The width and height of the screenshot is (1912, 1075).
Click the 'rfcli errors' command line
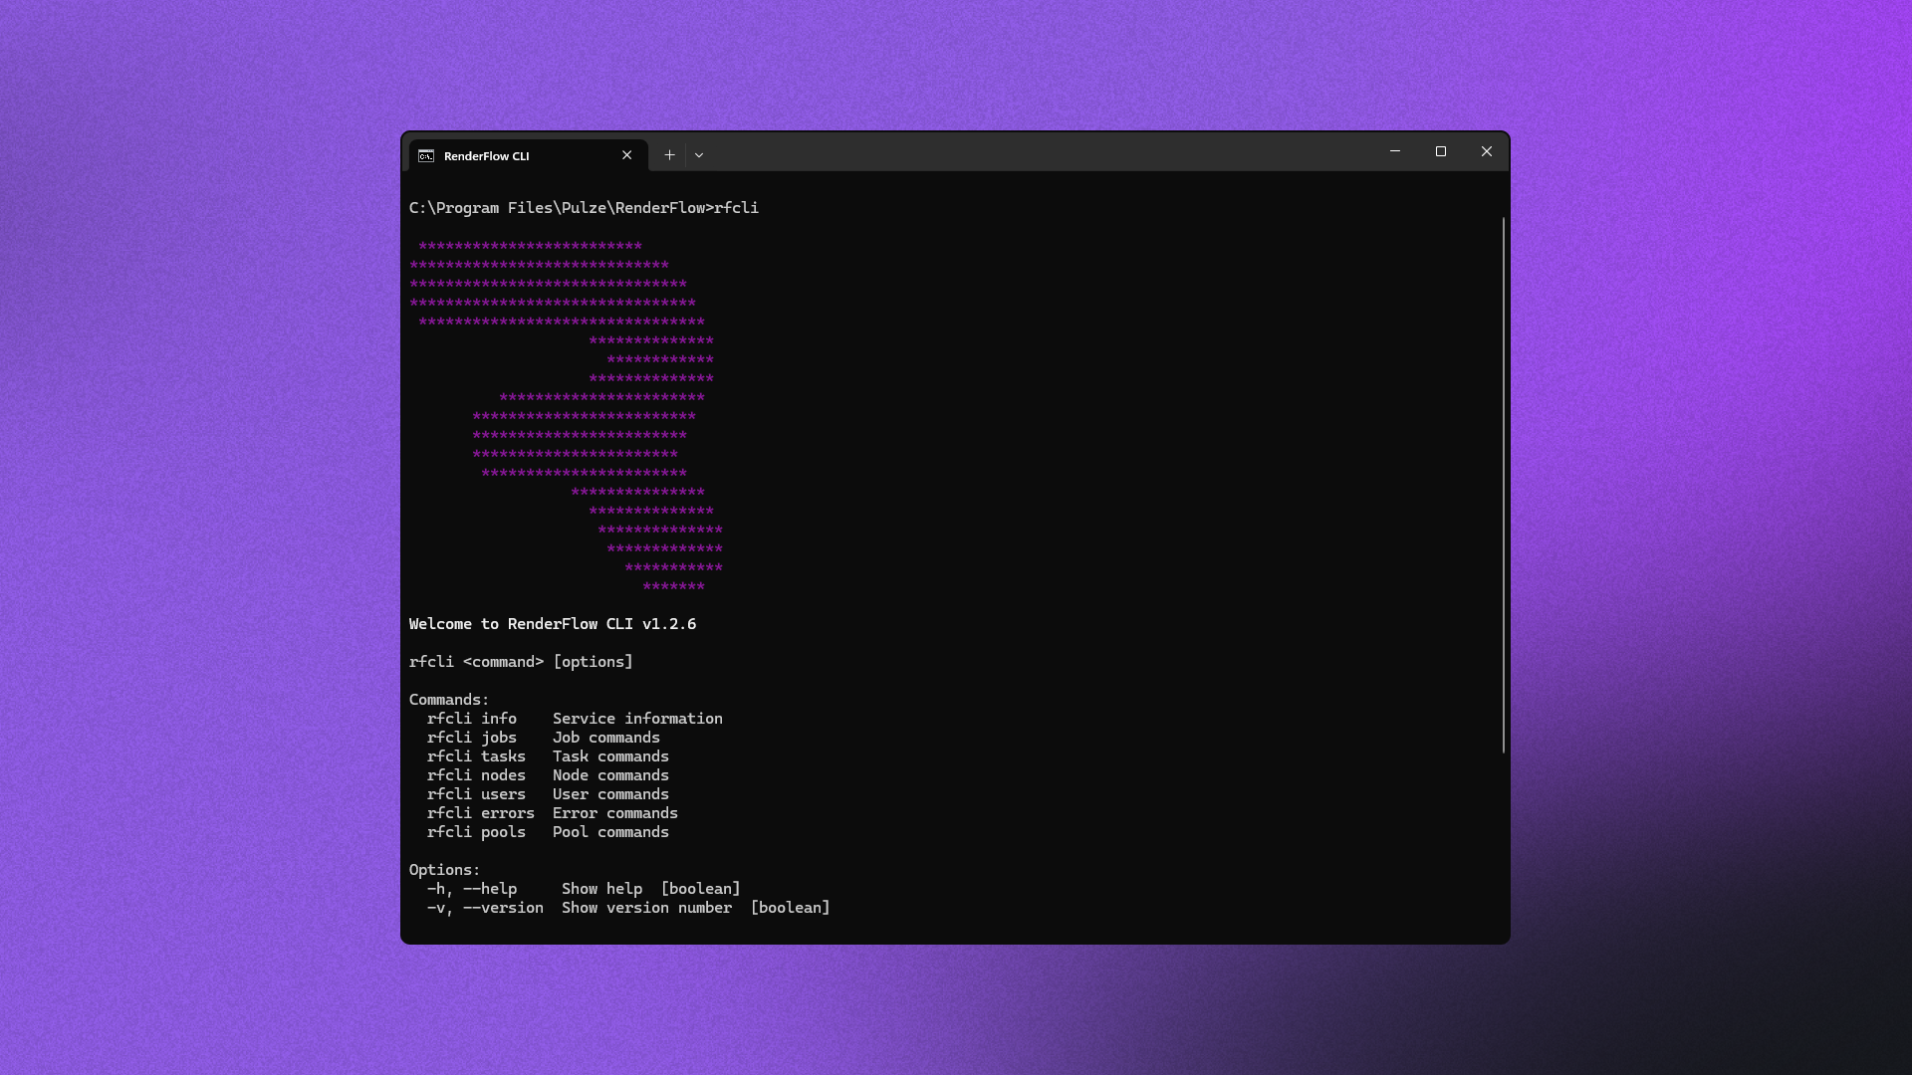553,813
